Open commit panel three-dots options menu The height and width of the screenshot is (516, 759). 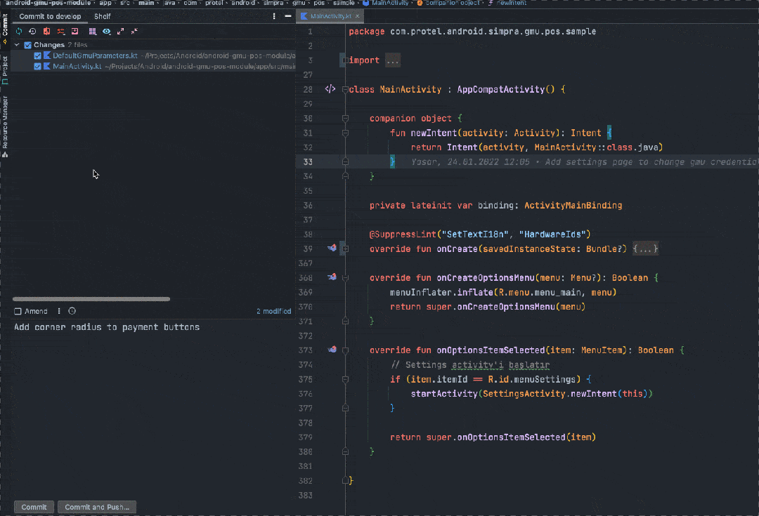274,16
